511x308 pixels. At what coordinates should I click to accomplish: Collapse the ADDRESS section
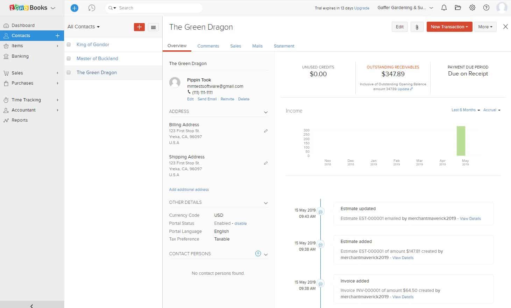pos(266,112)
